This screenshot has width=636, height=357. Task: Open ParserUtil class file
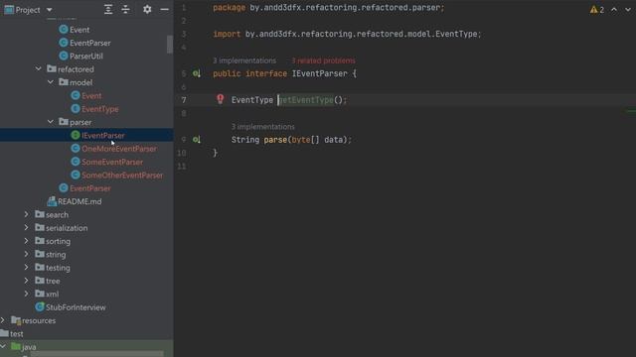point(86,57)
